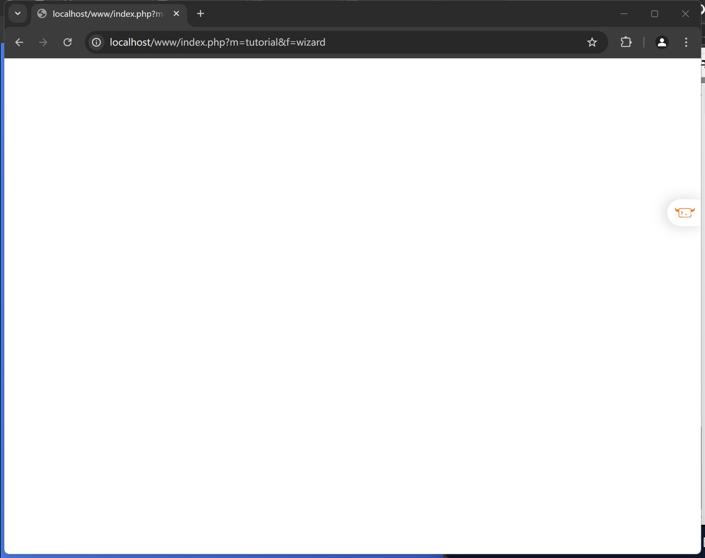Bookmark this tab with the star icon
Viewport: 705px width, 558px height.
tap(592, 42)
